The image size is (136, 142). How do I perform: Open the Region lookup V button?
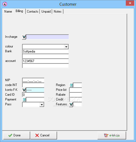[x=71, y=85]
